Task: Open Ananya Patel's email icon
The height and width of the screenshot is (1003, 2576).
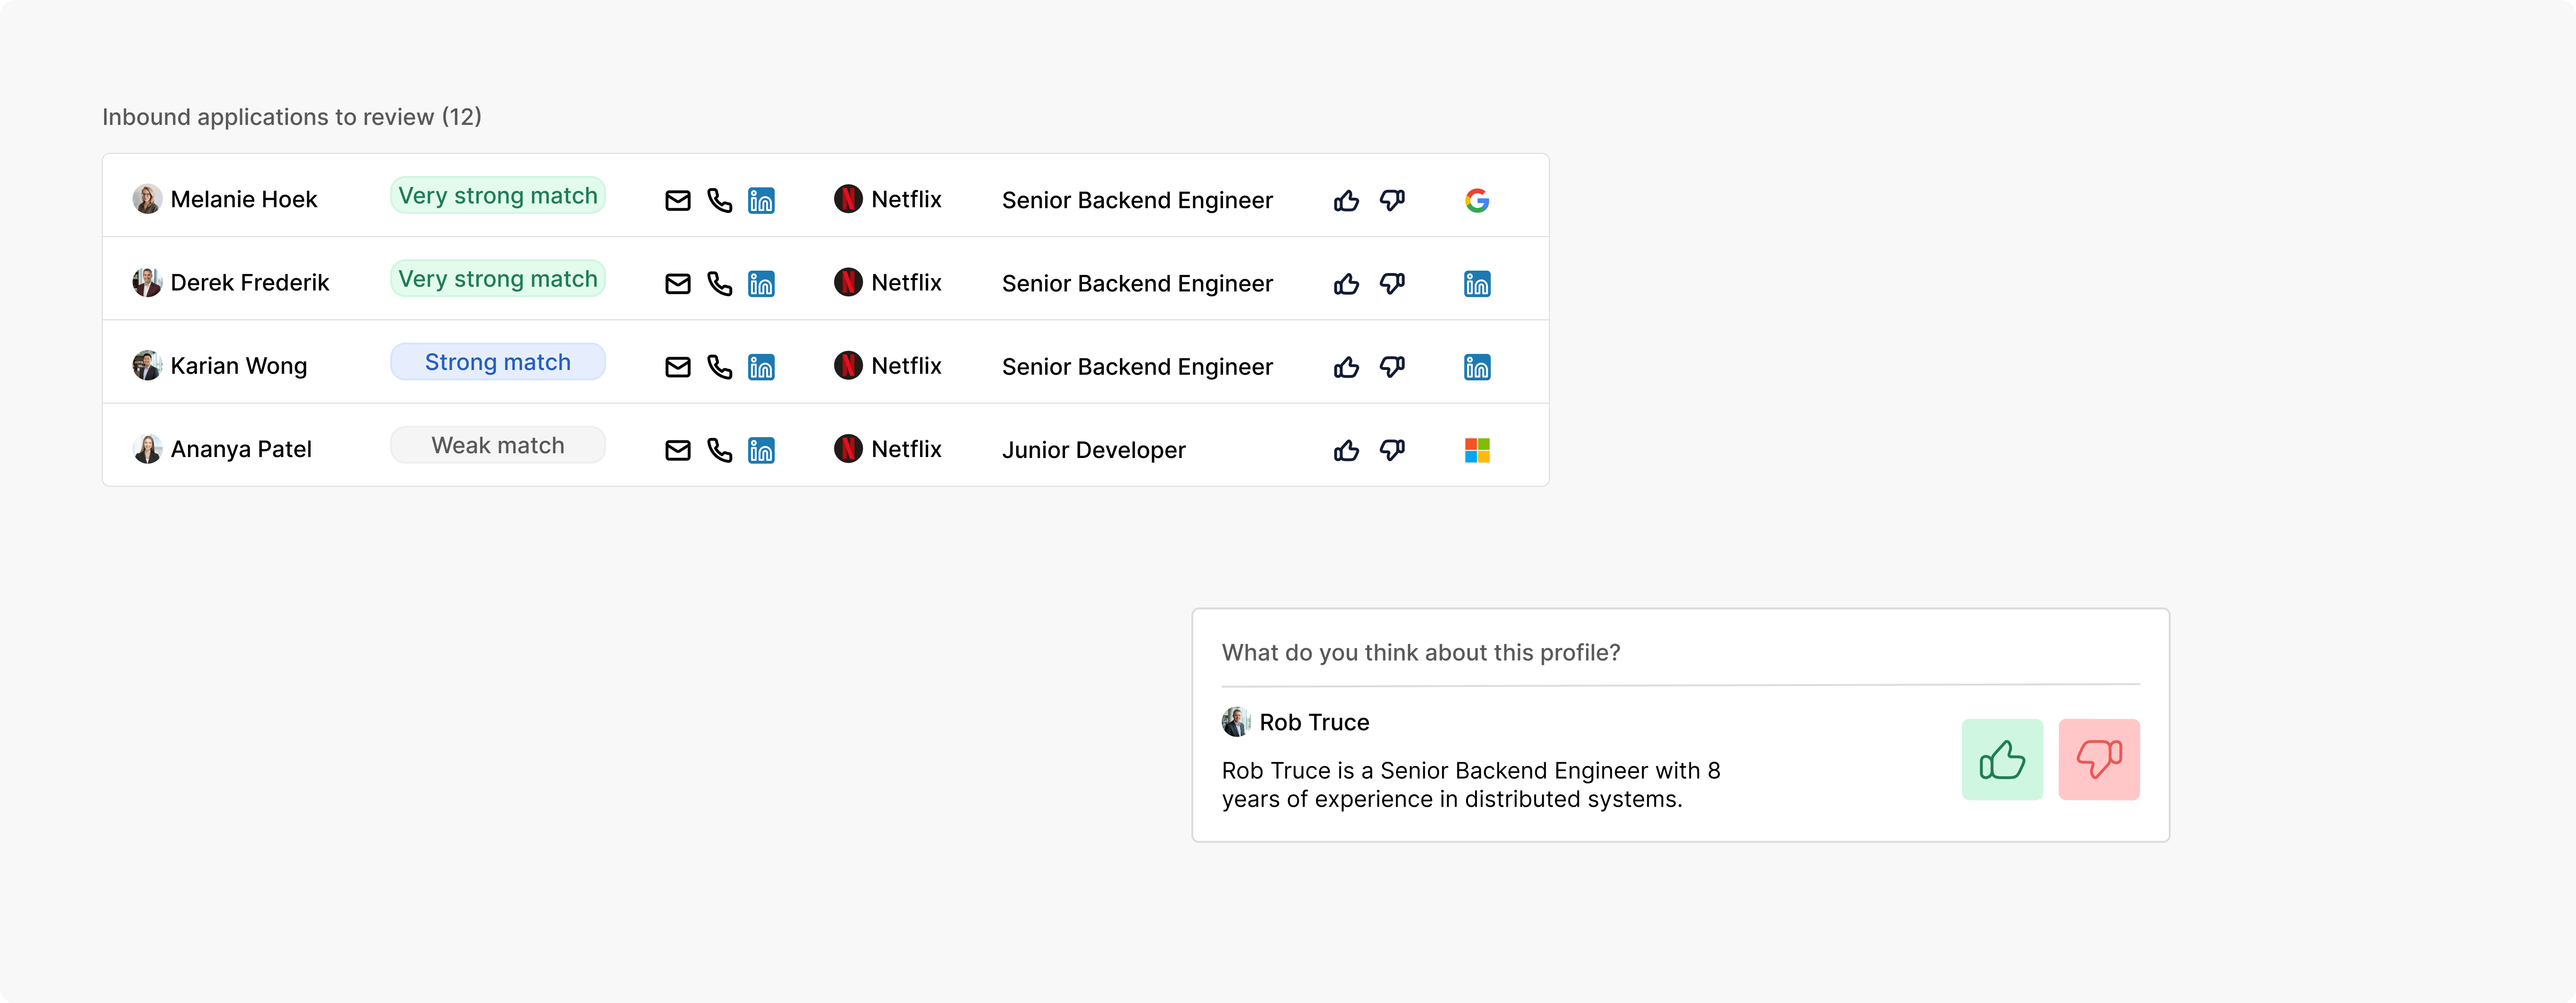Action: click(677, 449)
